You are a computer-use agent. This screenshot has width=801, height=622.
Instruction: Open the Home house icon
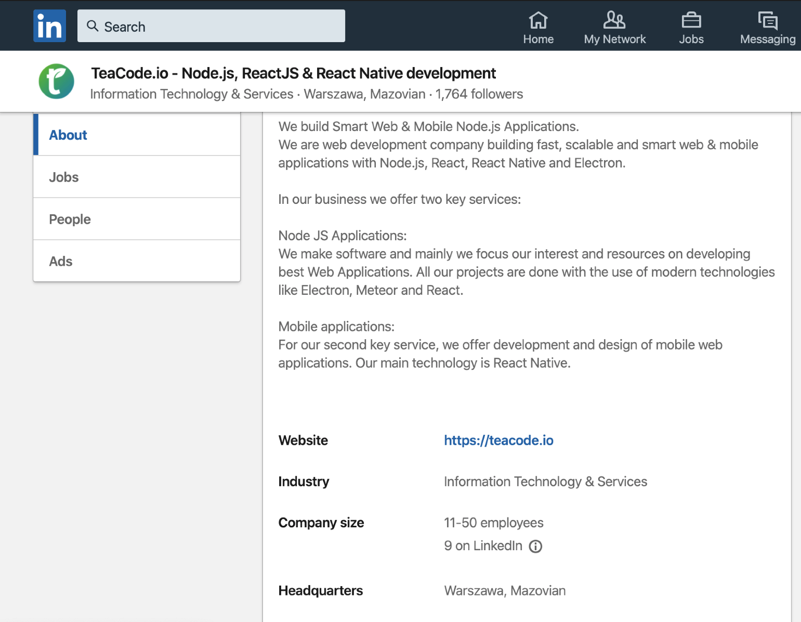tap(538, 21)
